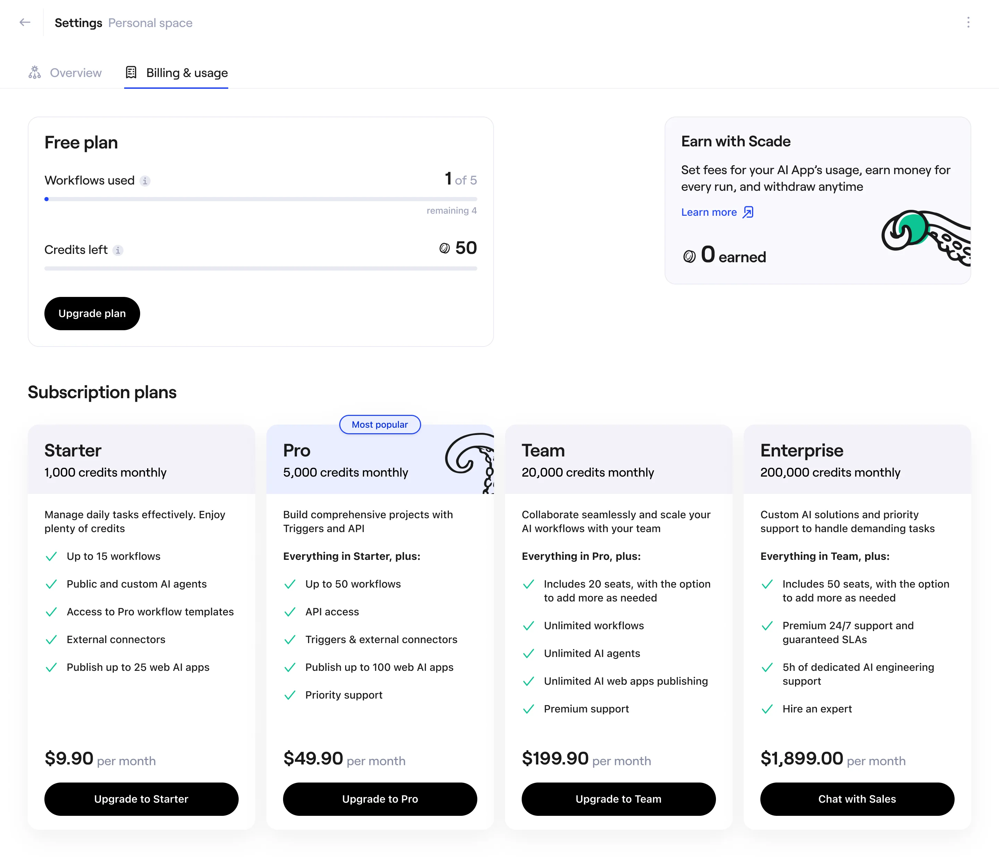Image resolution: width=999 pixels, height=863 pixels.
Task: Switch to the Overview tab
Action: pos(76,72)
